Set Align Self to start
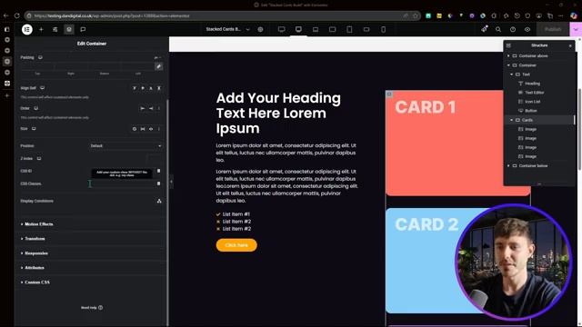582x327 pixels. coord(135,88)
